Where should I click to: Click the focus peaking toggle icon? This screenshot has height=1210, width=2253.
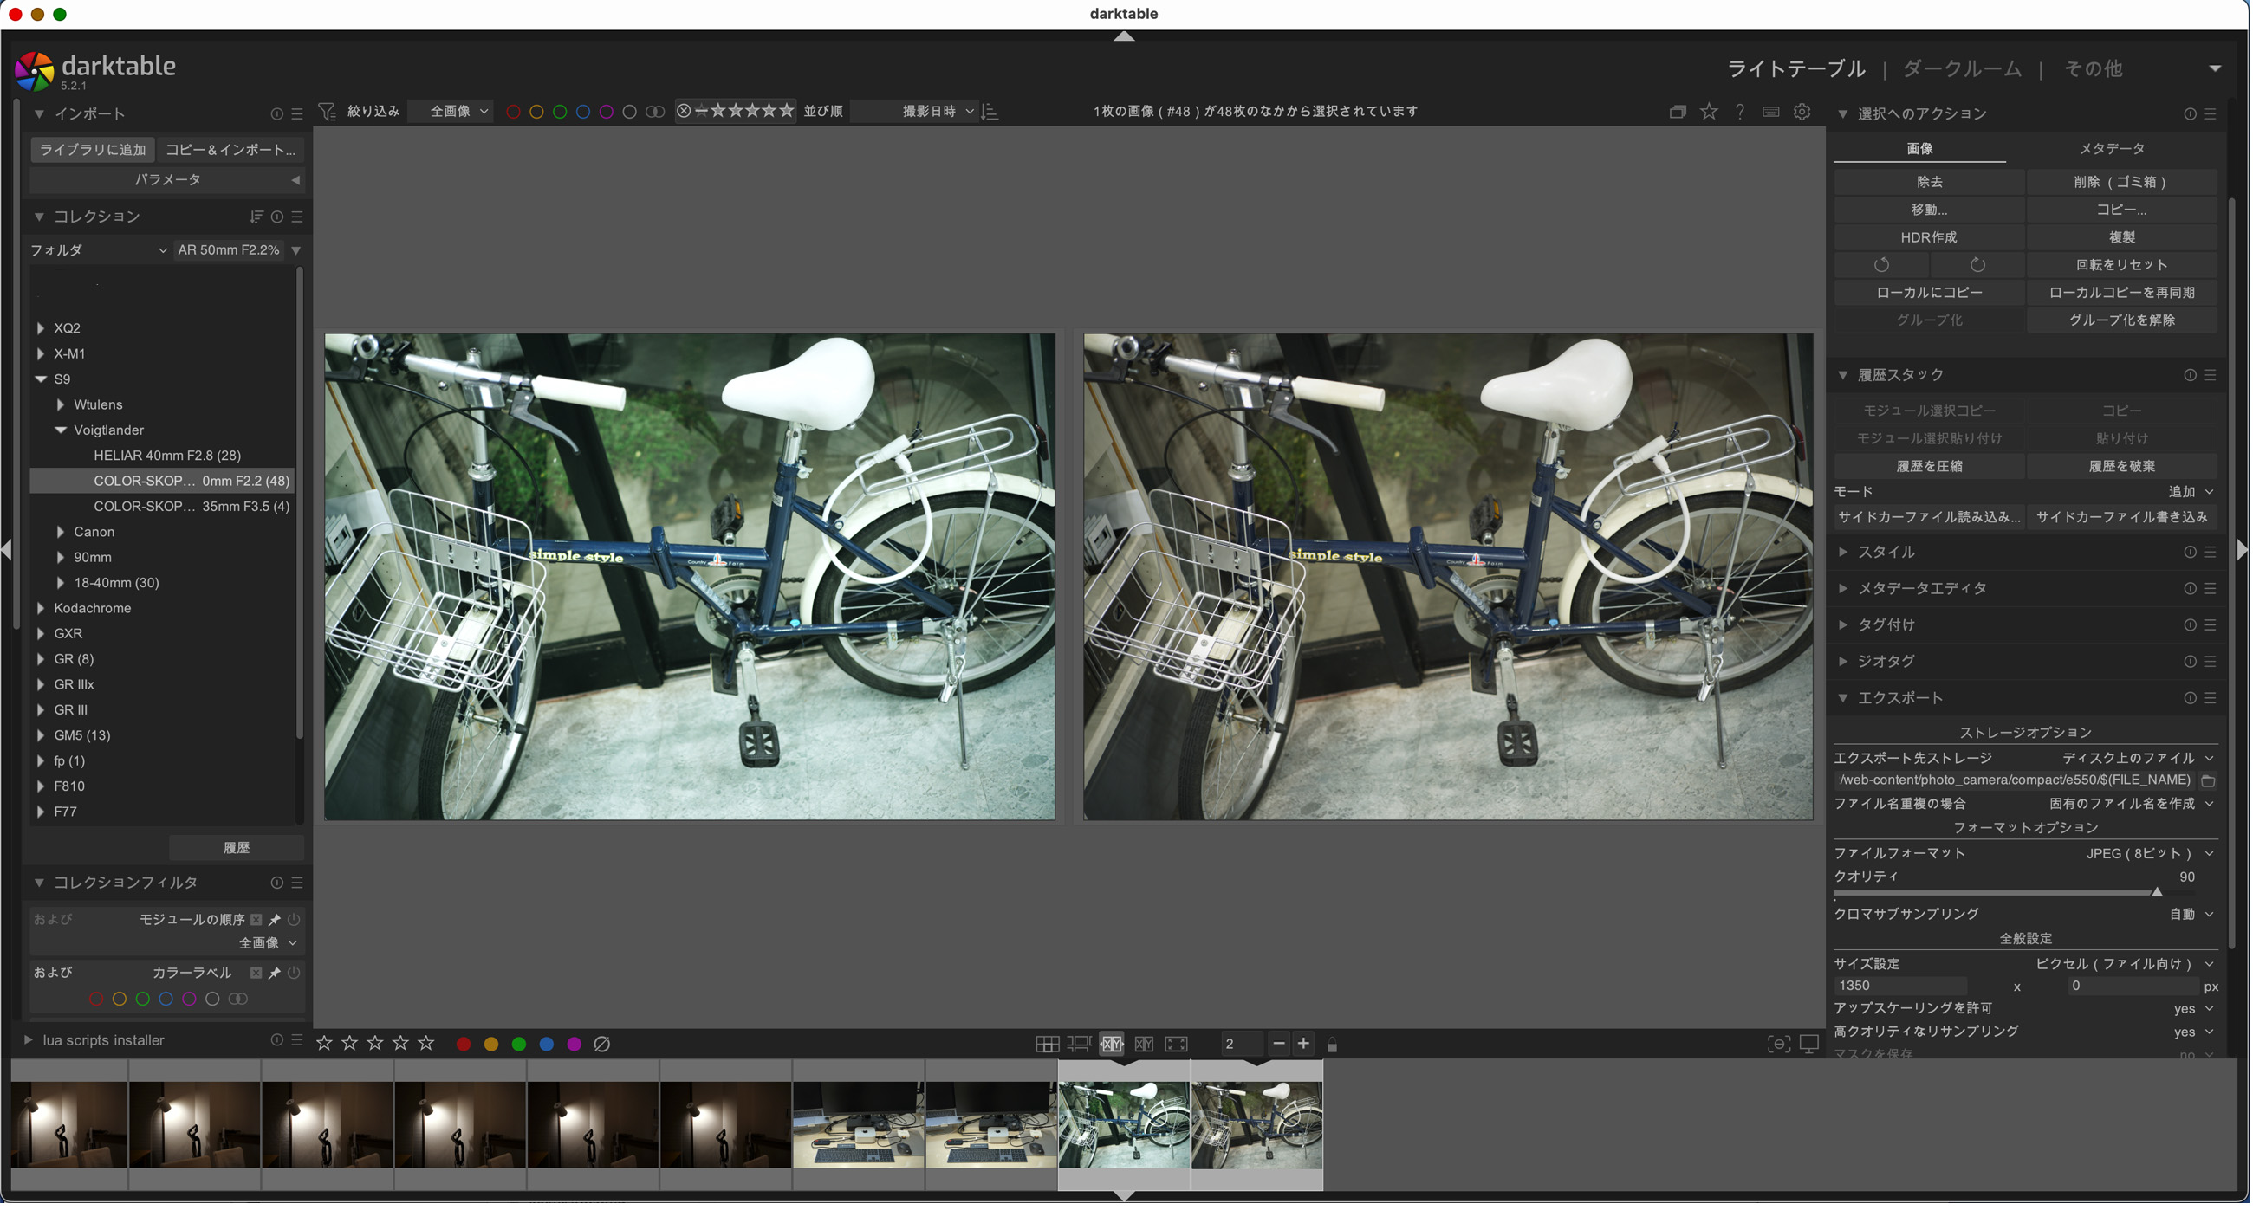[x=1780, y=1045]
